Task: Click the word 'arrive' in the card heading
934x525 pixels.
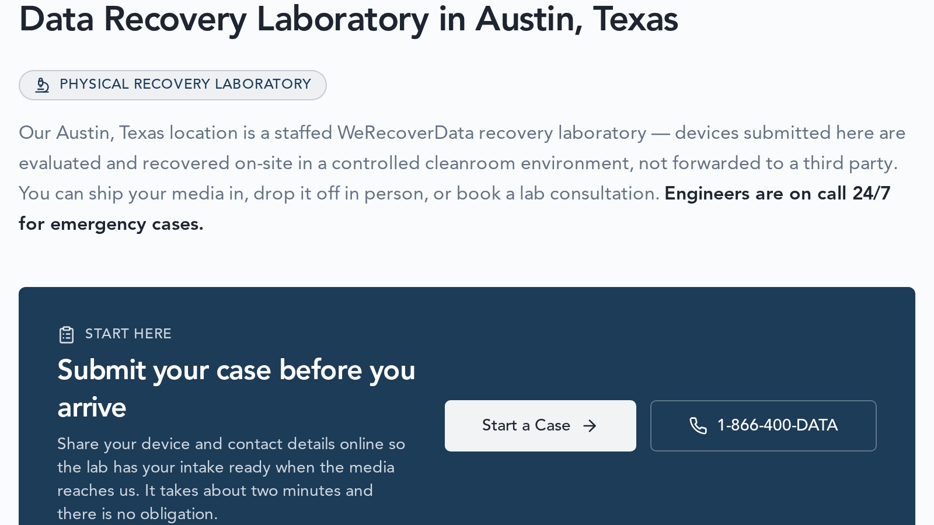Action: click(92, 408)
